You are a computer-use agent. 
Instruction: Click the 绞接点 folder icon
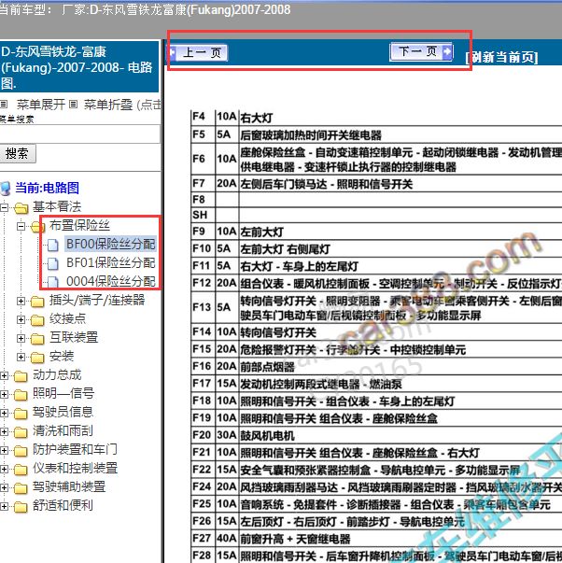(x=37, y=320)
